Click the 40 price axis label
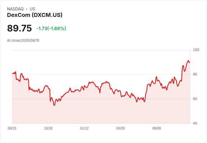Screen dimensions: 207x143 195,123
